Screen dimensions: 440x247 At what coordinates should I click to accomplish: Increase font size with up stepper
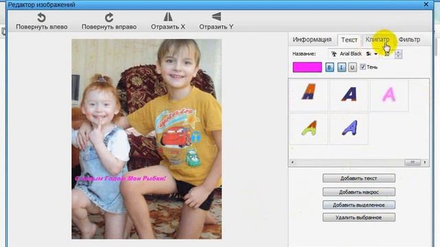click(x=398, y=52)
